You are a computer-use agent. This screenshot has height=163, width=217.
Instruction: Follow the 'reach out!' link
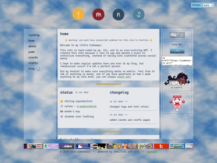[124, 77]
